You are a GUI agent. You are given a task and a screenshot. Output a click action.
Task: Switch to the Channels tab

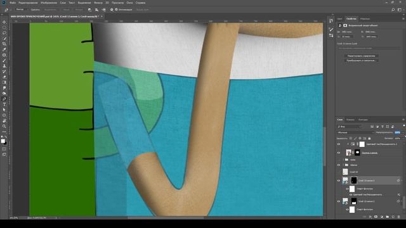coord(350,120)
